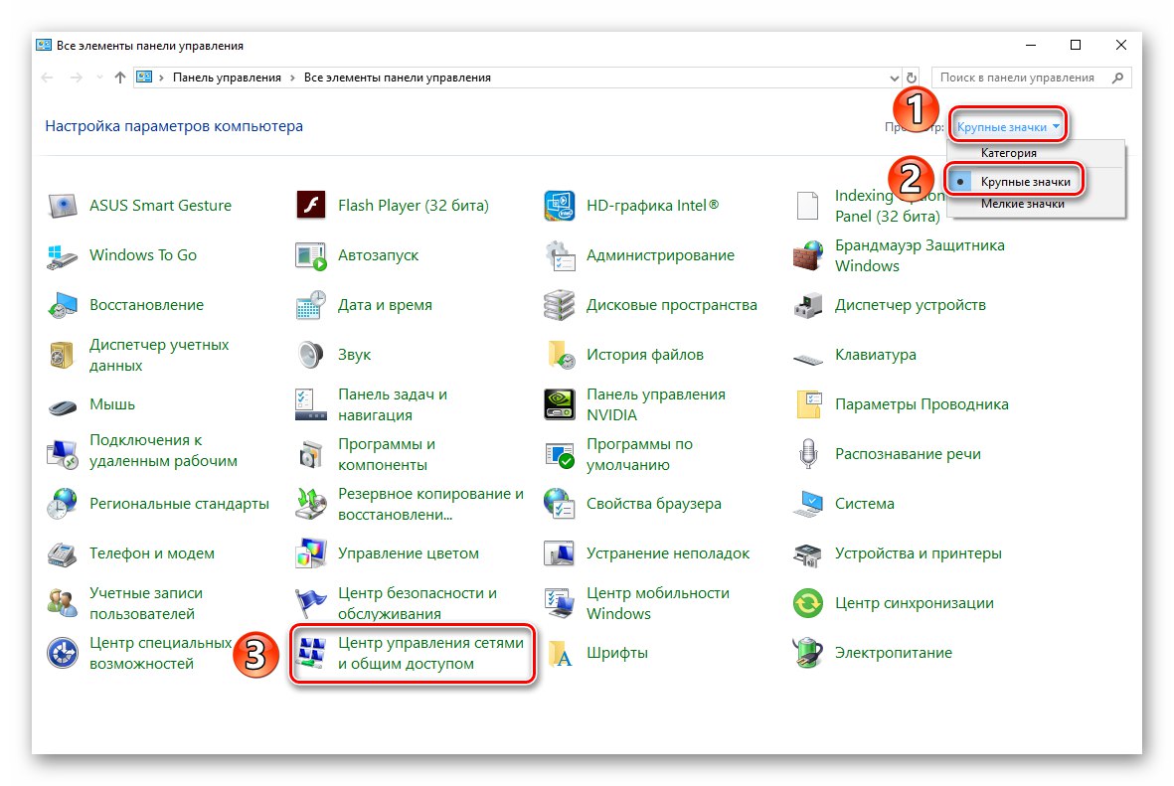The height and width of the screenshot is (786, 1174).
Task: Click Все элементы панели управления breadcrumb
Action: click(x=397, y=78)
